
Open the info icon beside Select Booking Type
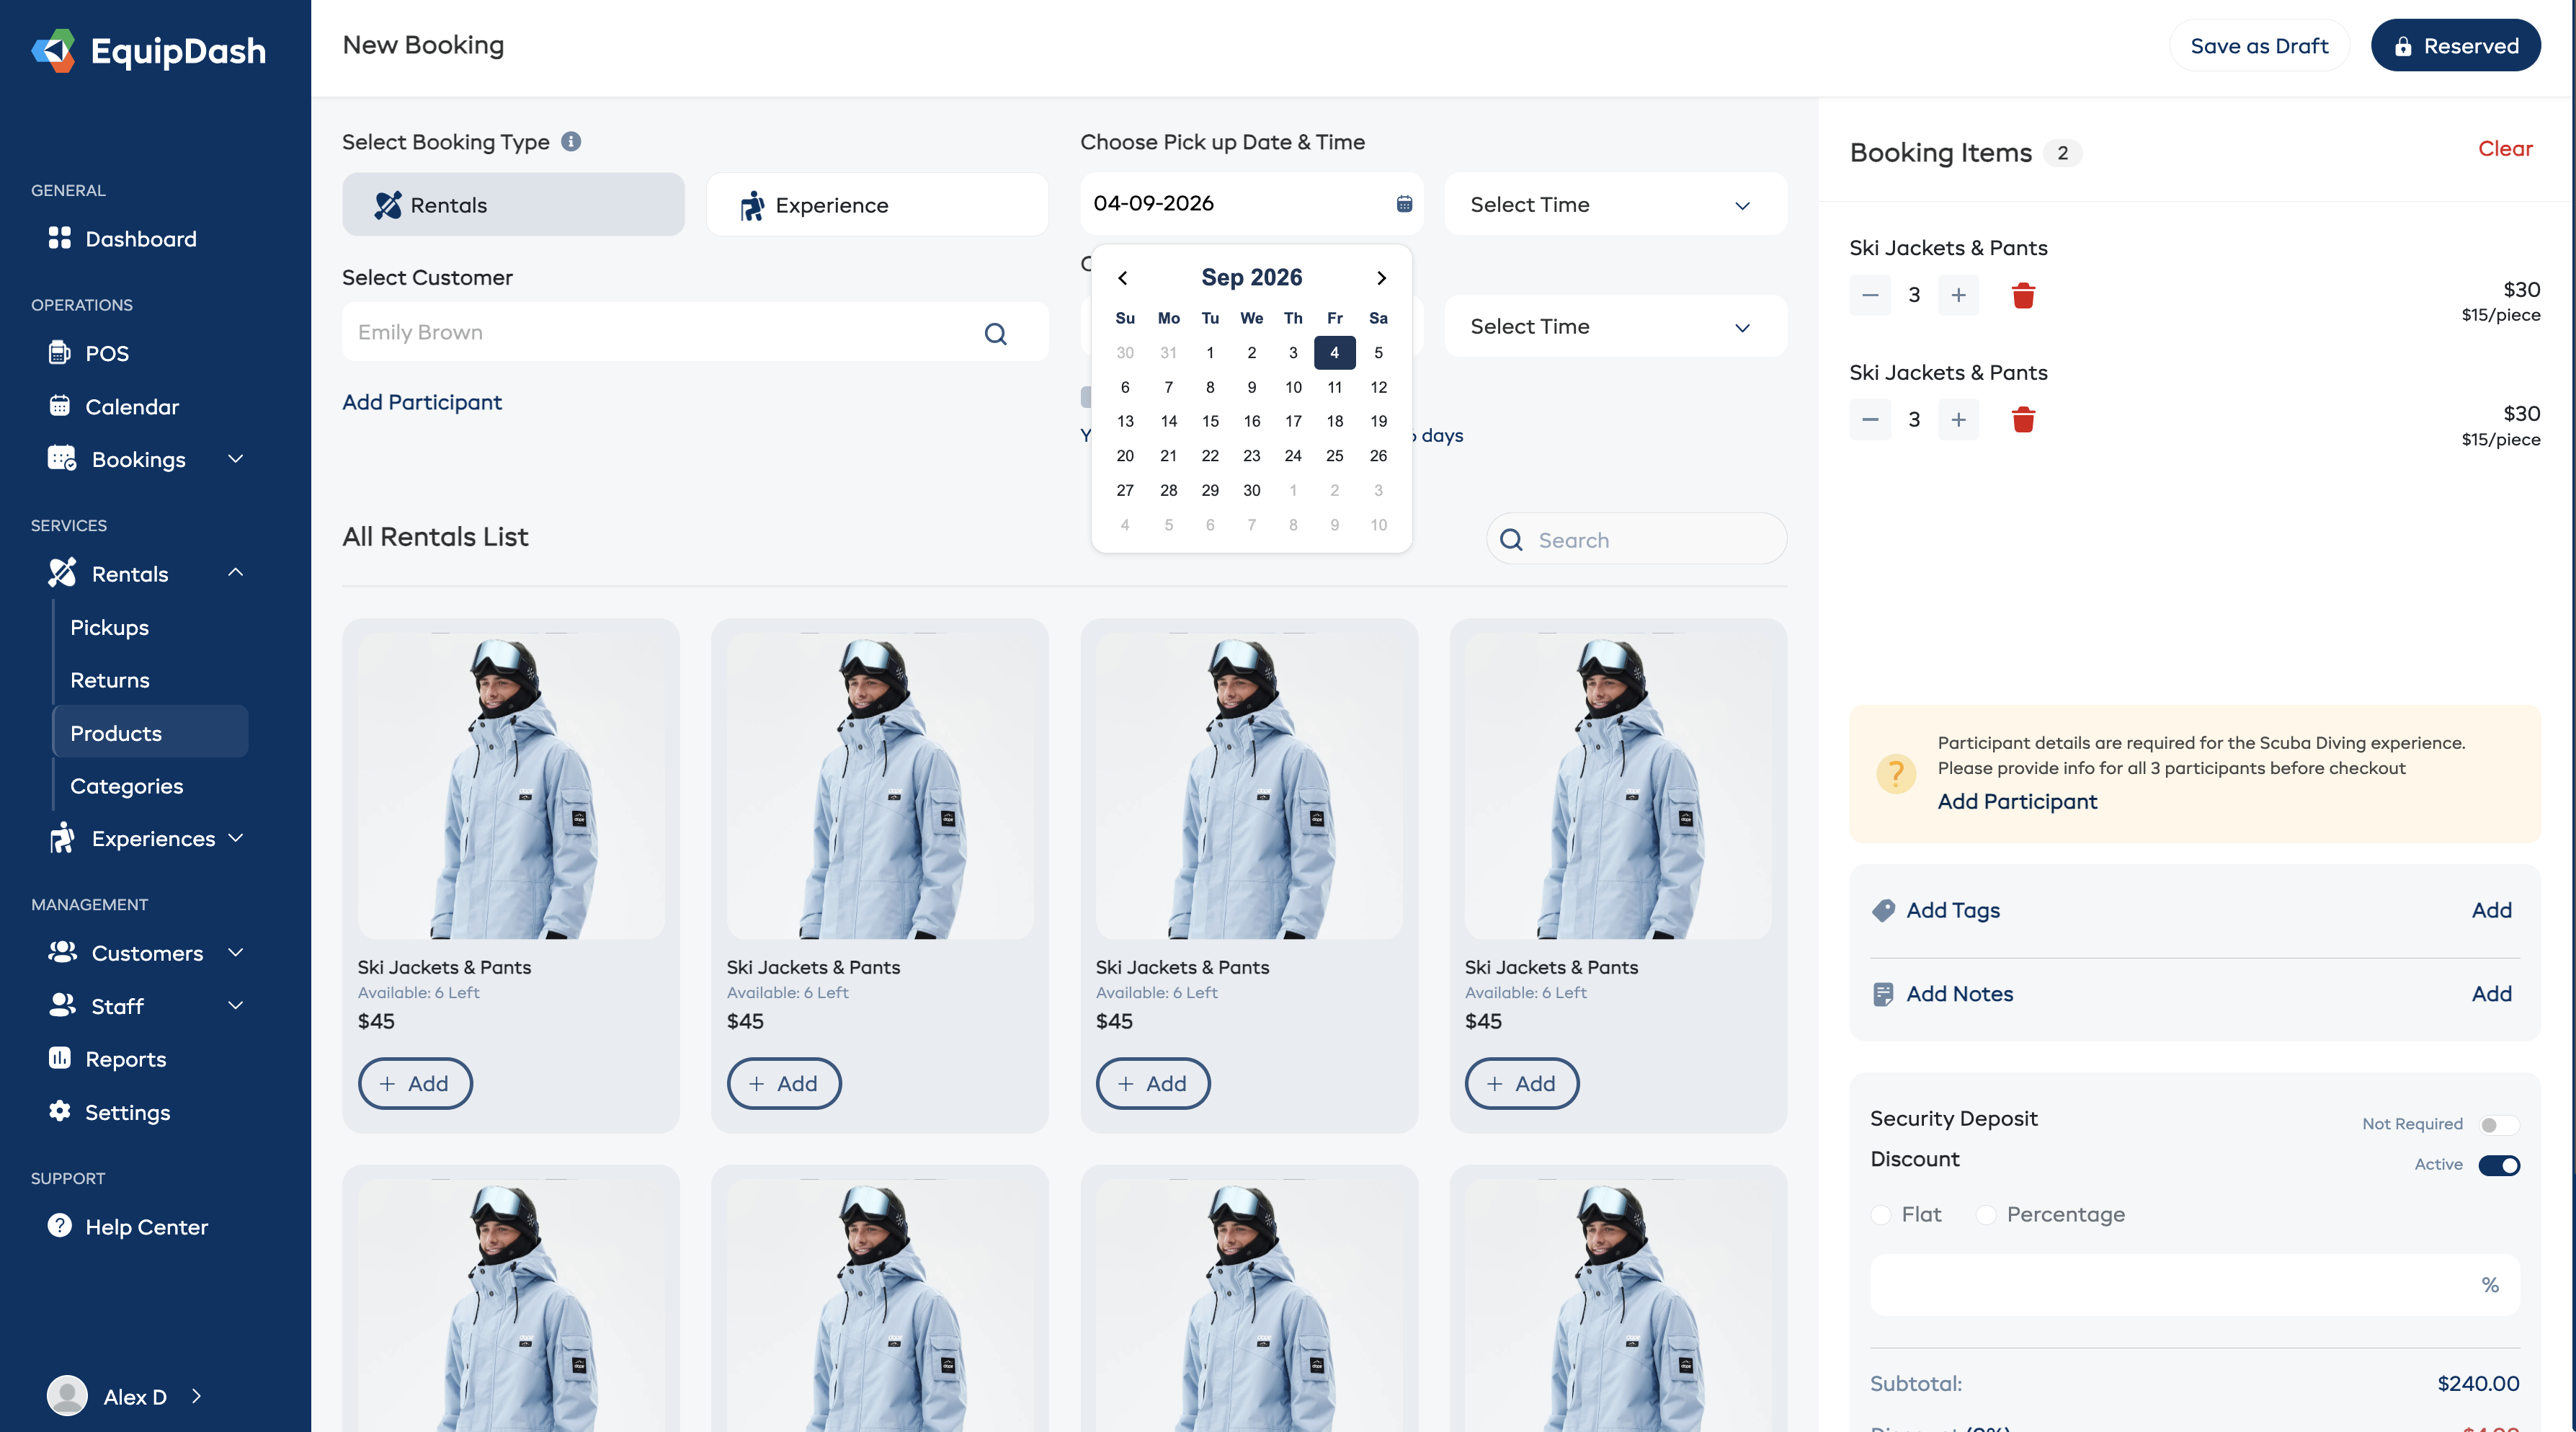pos(571,141)
